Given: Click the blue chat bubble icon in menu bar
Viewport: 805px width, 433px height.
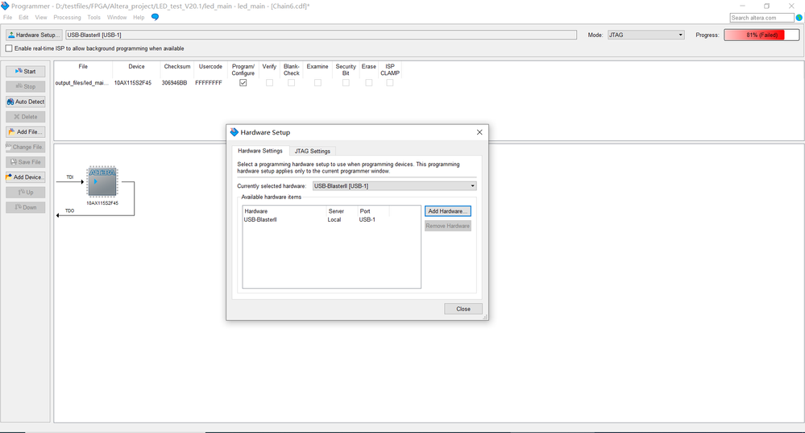Looking at the screenshot, I should (155, 17).
